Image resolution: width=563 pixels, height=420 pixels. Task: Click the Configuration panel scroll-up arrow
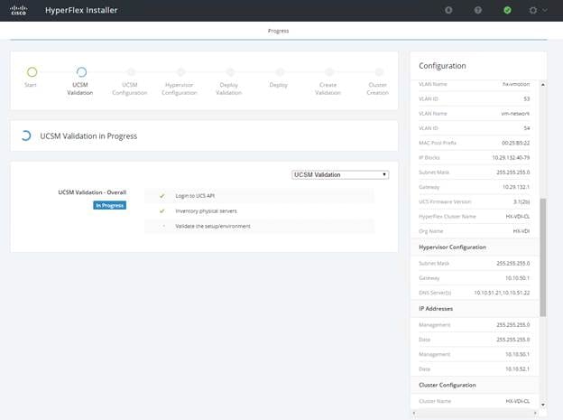pos(543,85)
